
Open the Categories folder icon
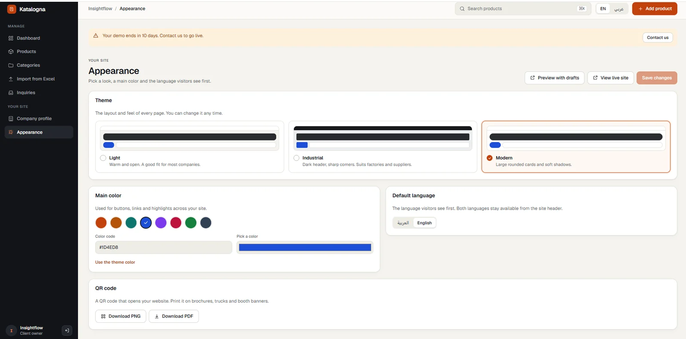pos(11,65)
